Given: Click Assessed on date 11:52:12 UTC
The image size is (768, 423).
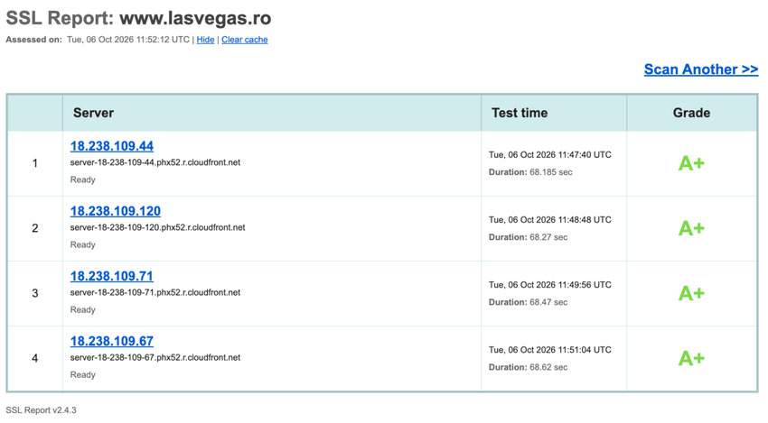Looking at the screenshot, I should click(128, 40).
